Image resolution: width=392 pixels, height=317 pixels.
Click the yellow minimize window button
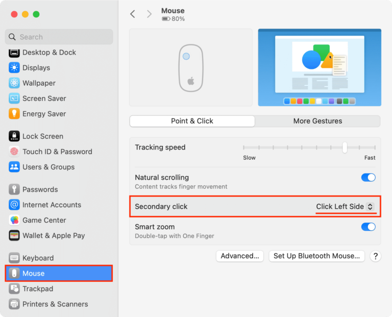[x=25, y=14]
